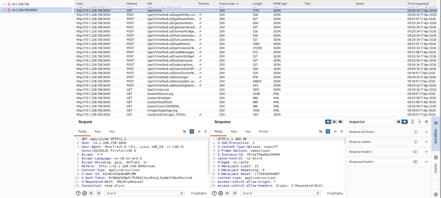
Task: Select the stacked (horizontal split) layout button
Action: pos(334,122)
